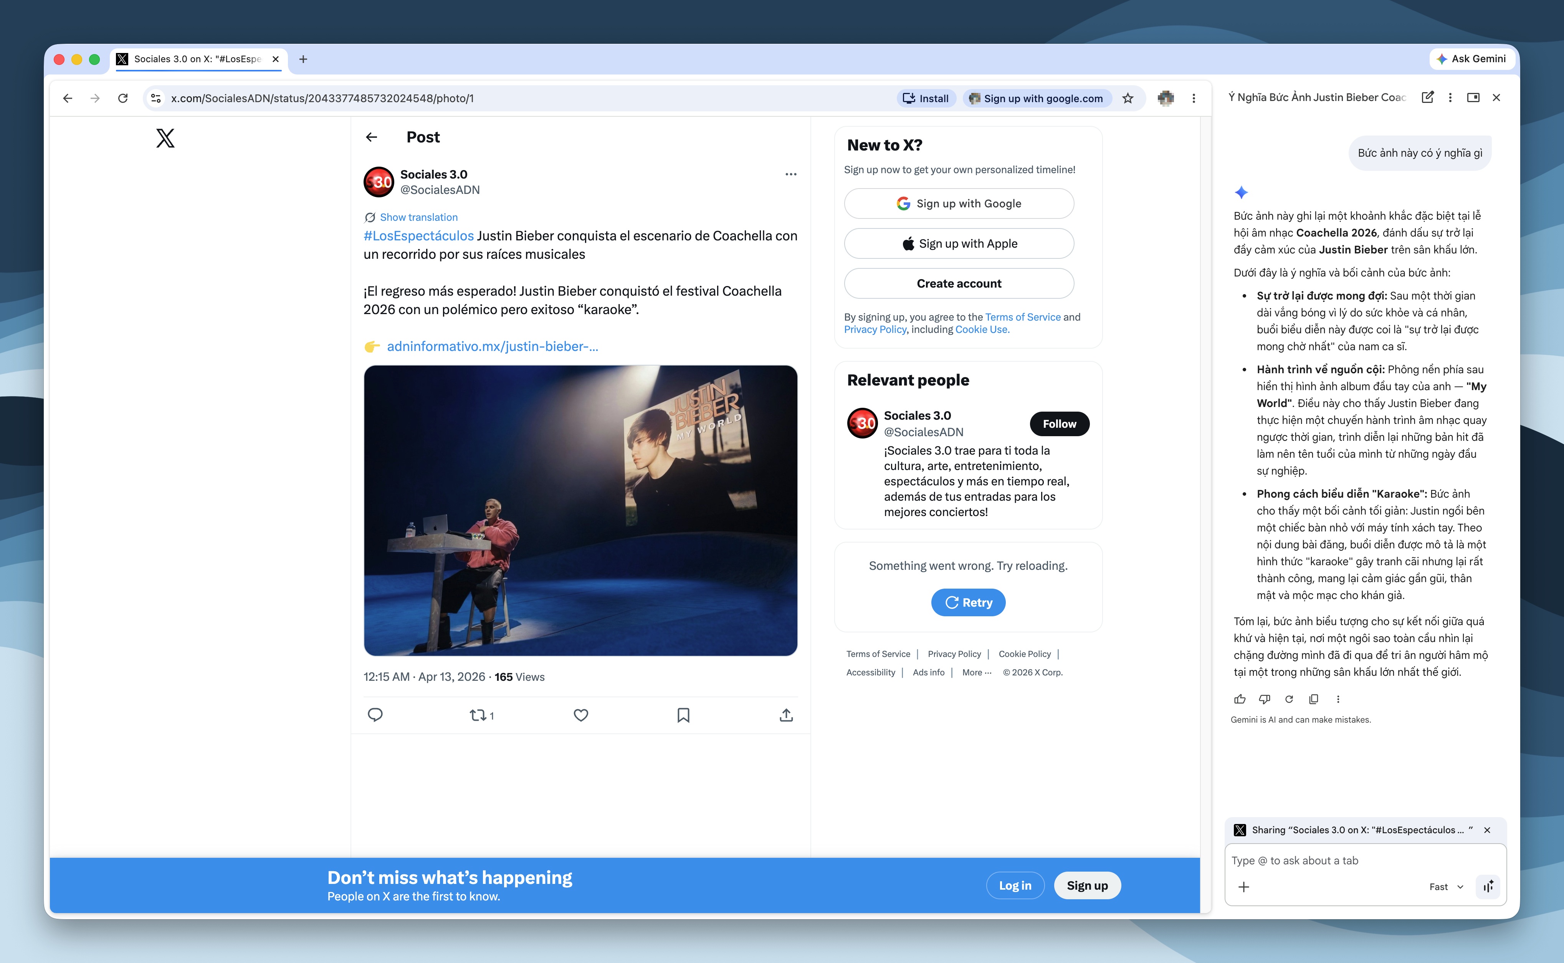Select the reply icon on the post
1564x963 pixels.
[375, 715]
